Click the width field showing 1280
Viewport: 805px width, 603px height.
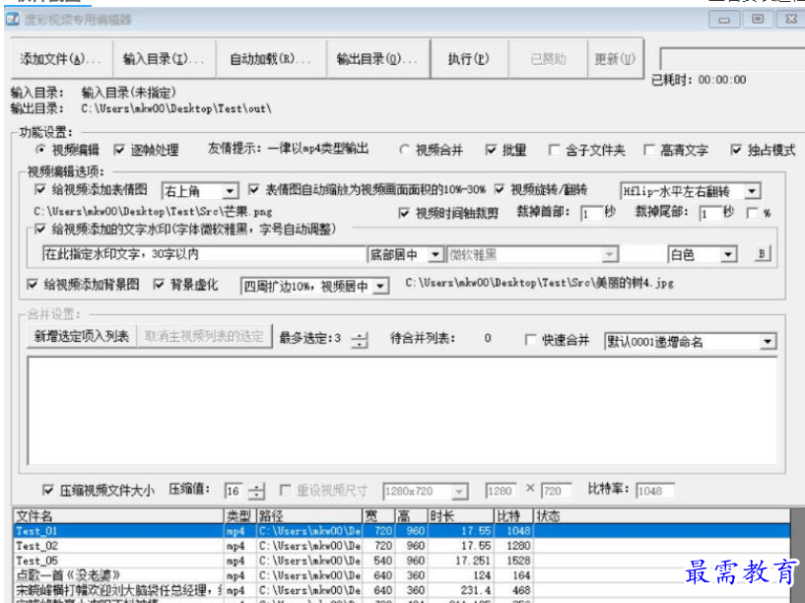501,491
